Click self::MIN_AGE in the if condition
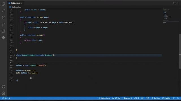Viewport: 181px width, 101px height. (x=41, y=22)
